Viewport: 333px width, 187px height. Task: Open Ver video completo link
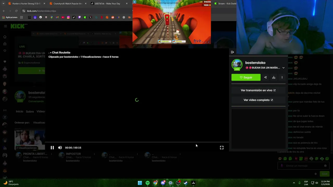tap(258, 100)
